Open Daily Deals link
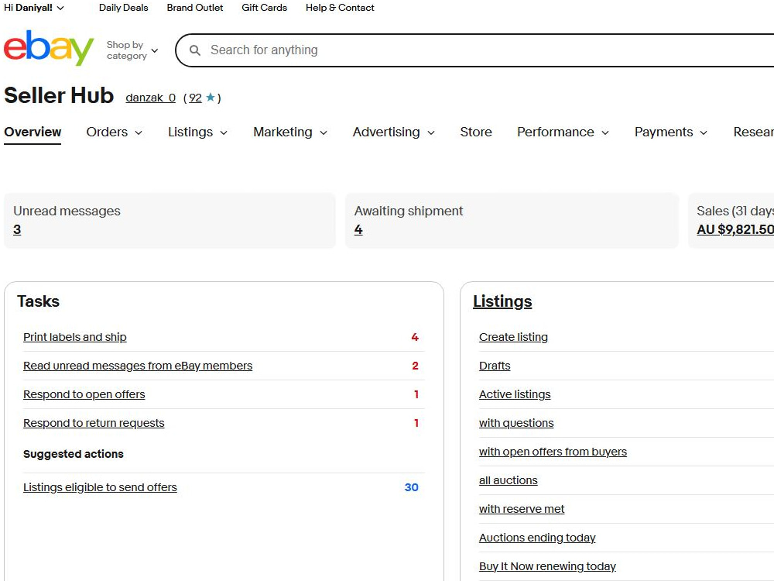The width and height of the screenshot is (774, 581). pyautogui.click(x=123, y=8)
